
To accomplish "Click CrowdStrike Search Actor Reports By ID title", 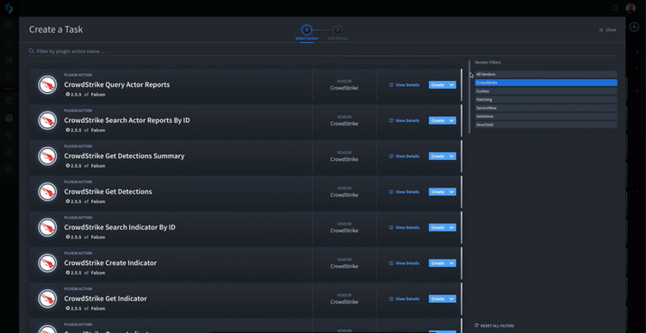I will (127, 120).
